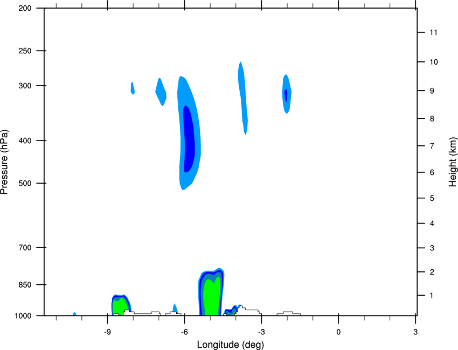Click the tall dark-blue contour core near -6
The height and width of the screenshot is (350, 458).
[x=189, y=139]
